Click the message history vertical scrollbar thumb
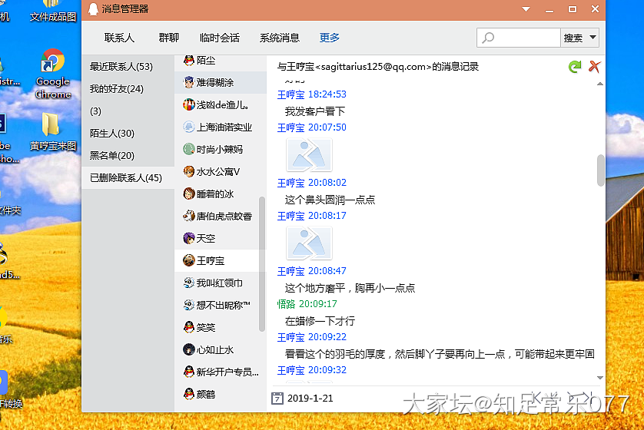The width and height of the screenshot is (644, 430). coord(600,170)
